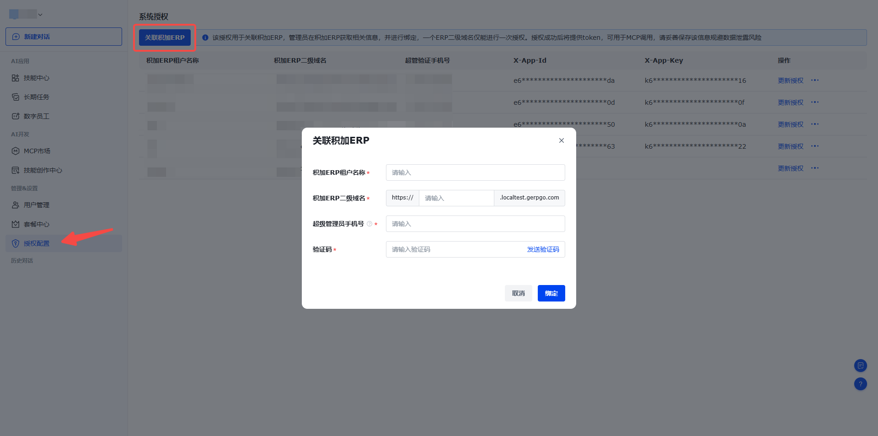
Task: Close the 关联积加ERP dialog
Action: coord(561,140)
